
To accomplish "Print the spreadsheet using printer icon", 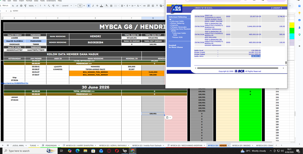I will coord(21,6).
